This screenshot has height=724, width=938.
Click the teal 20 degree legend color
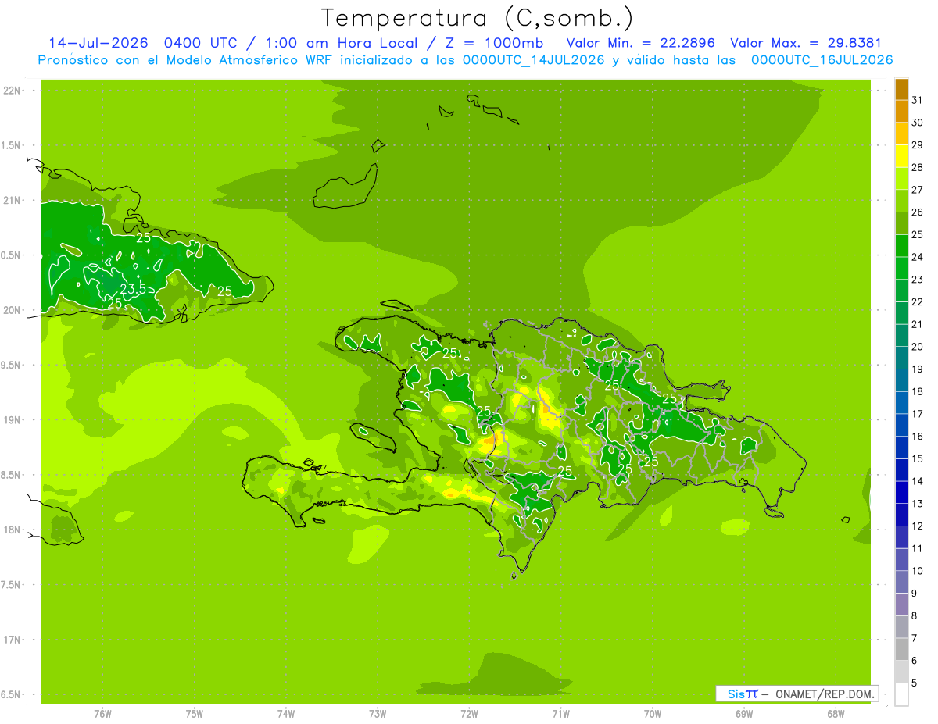(901, 336)
